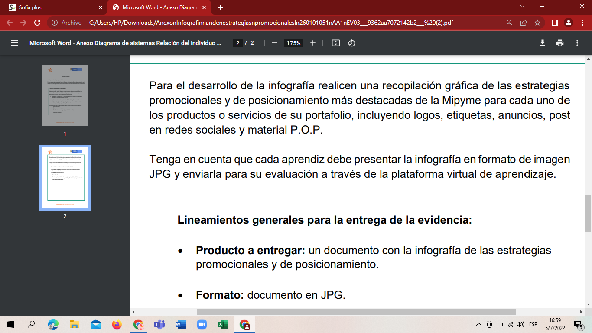
Task: Launch Firefox from taskbar
Action: (117, 324)
